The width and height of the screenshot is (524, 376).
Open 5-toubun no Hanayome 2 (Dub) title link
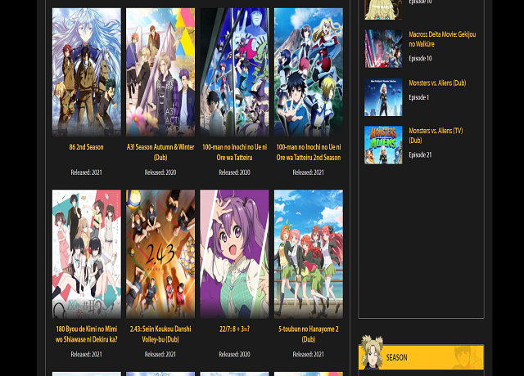tap(308, 334)
